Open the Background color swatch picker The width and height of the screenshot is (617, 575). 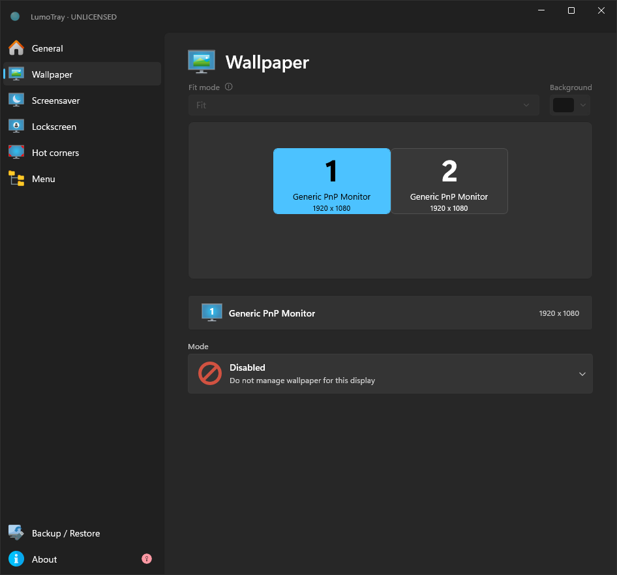pyautogui.click(x=570, y=105)
